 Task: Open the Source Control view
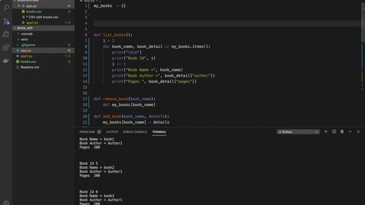pos(6,21)
